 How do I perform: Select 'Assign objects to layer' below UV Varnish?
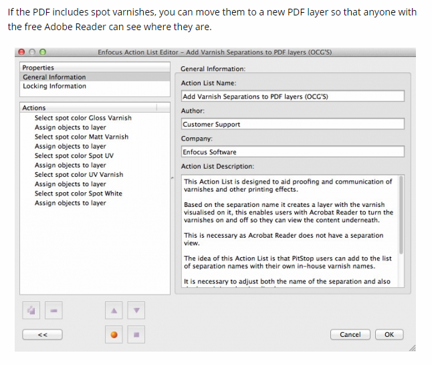point(70,184)
